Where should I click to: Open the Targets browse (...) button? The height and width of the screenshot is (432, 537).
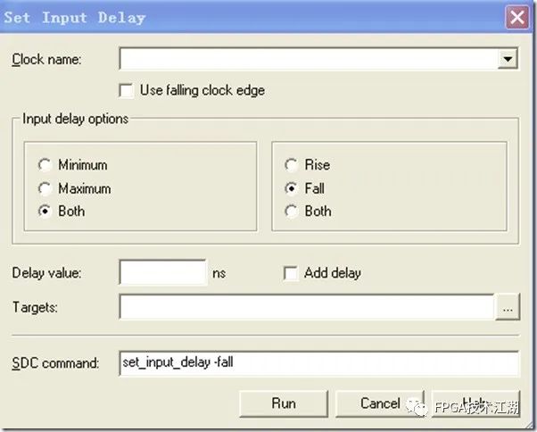tap(508, 307)
